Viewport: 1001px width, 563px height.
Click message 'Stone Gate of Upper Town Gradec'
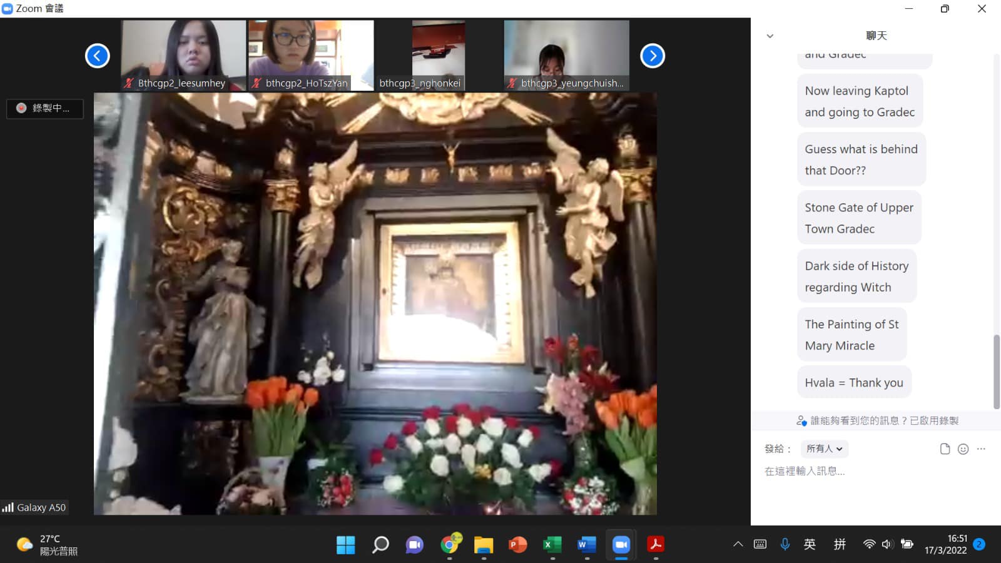(x=859, y=218)
